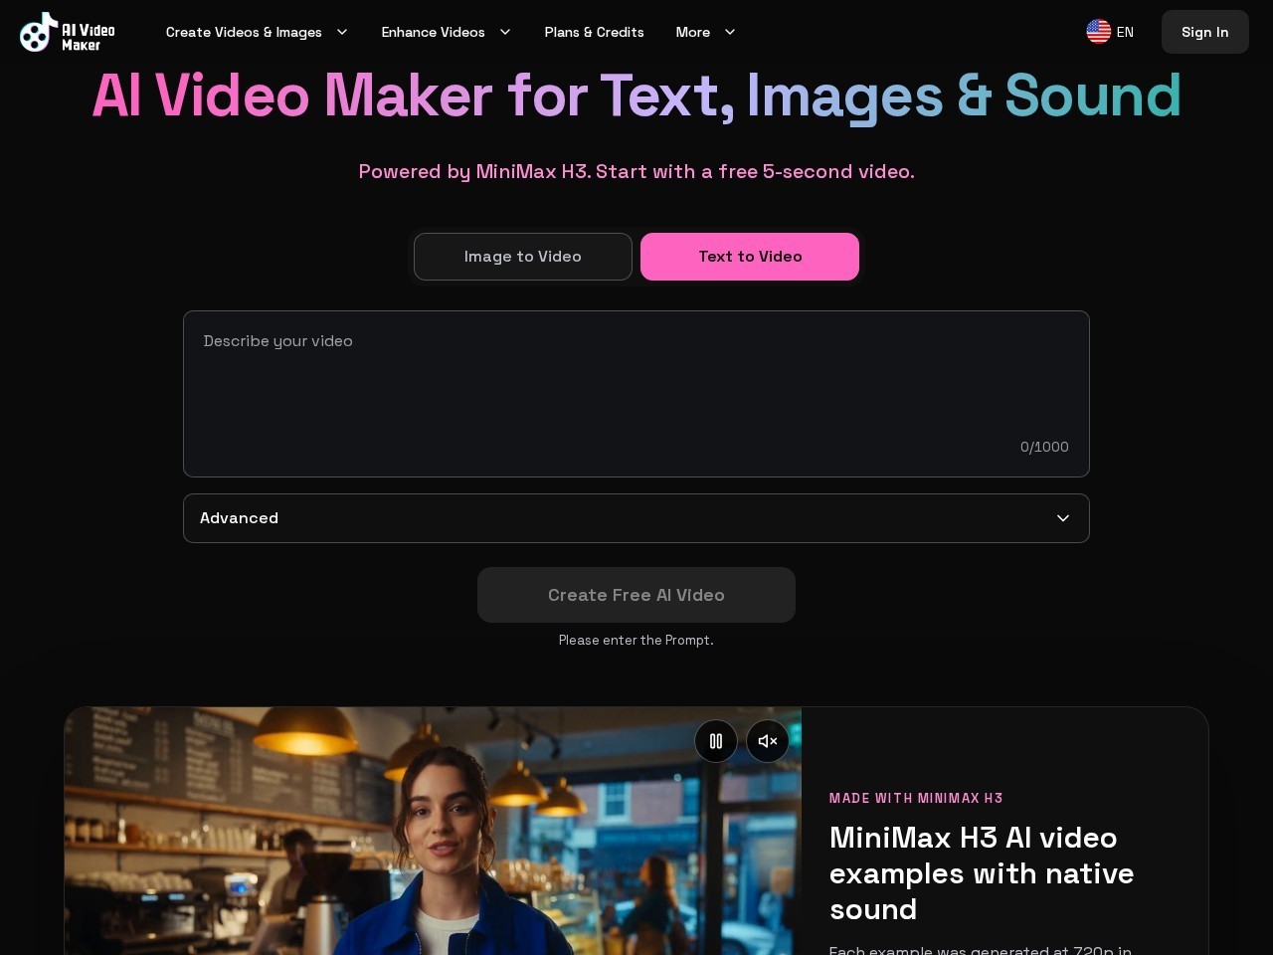The image size is (1273, 955).
Task: Click the café example video thumbnail
Action: (433, 831)
